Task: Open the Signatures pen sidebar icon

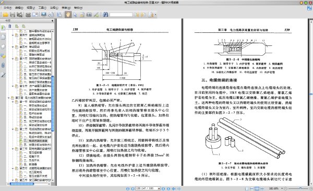Action: pyautogui.click(x=3, y=75)
